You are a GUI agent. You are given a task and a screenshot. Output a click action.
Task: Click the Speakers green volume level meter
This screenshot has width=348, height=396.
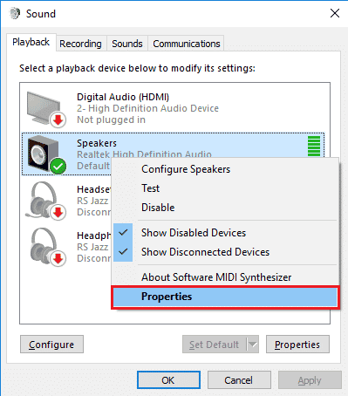[x=314, y=147]
